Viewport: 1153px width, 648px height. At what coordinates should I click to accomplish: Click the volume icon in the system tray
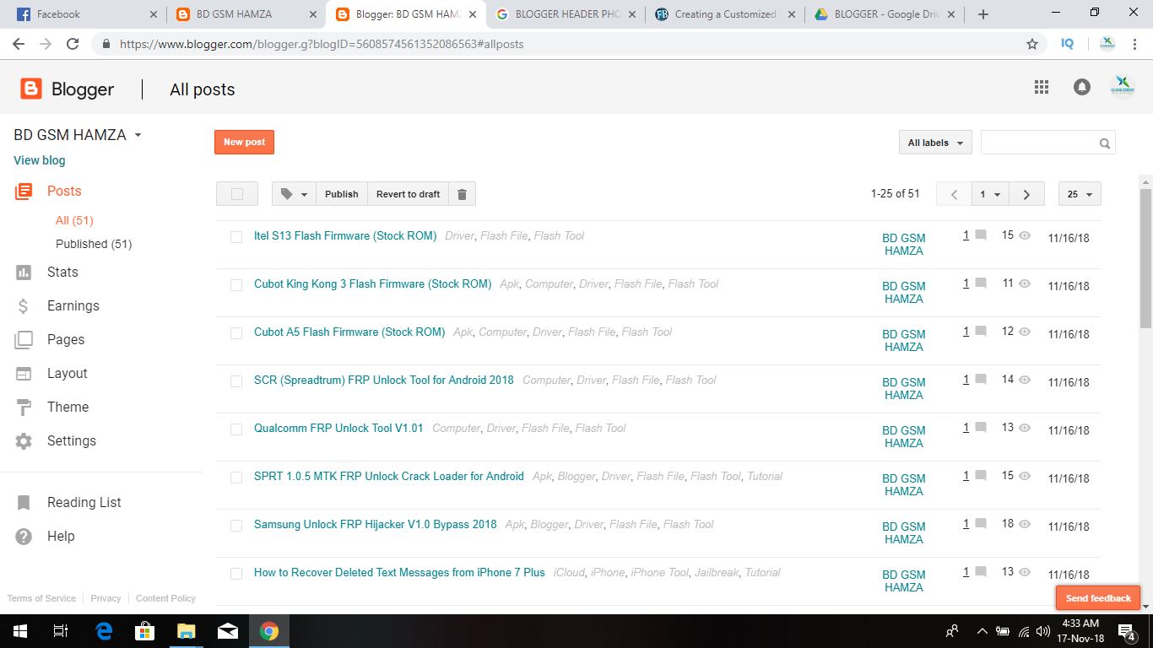click(x=1043, y=631)
